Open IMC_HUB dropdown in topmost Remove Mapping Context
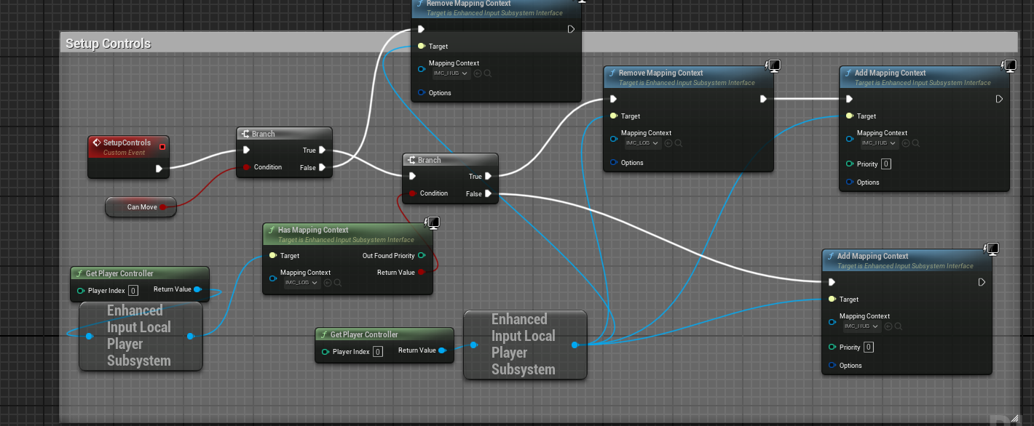This screenshot has width=1034, height=426. pyautogui.click(x=451, y=73)
